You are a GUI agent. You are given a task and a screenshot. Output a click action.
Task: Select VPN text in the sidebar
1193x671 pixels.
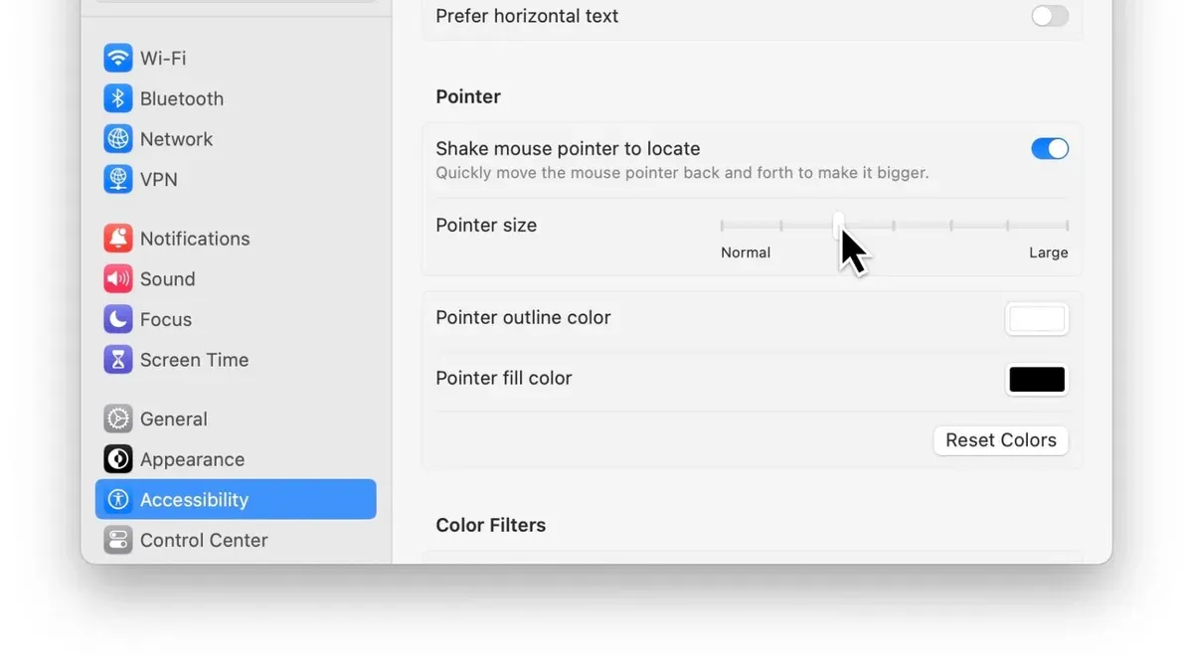(x=159, y=180)
